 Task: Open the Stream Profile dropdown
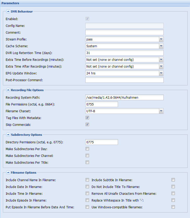pos(161,39)
